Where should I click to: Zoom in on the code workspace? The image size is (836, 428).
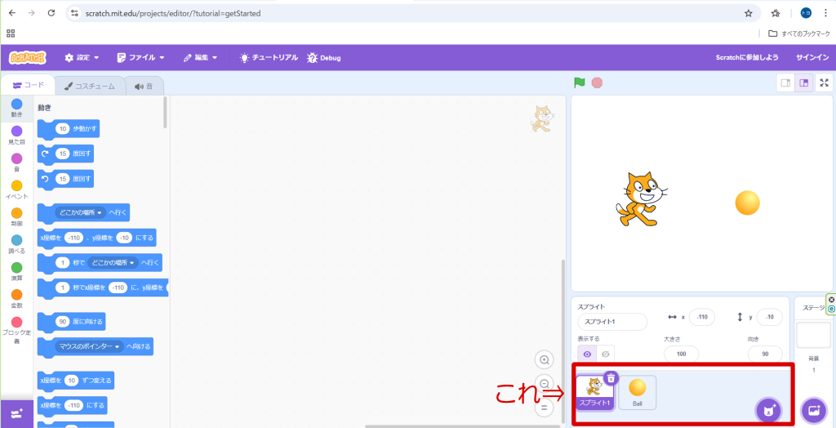click(545, 360)
